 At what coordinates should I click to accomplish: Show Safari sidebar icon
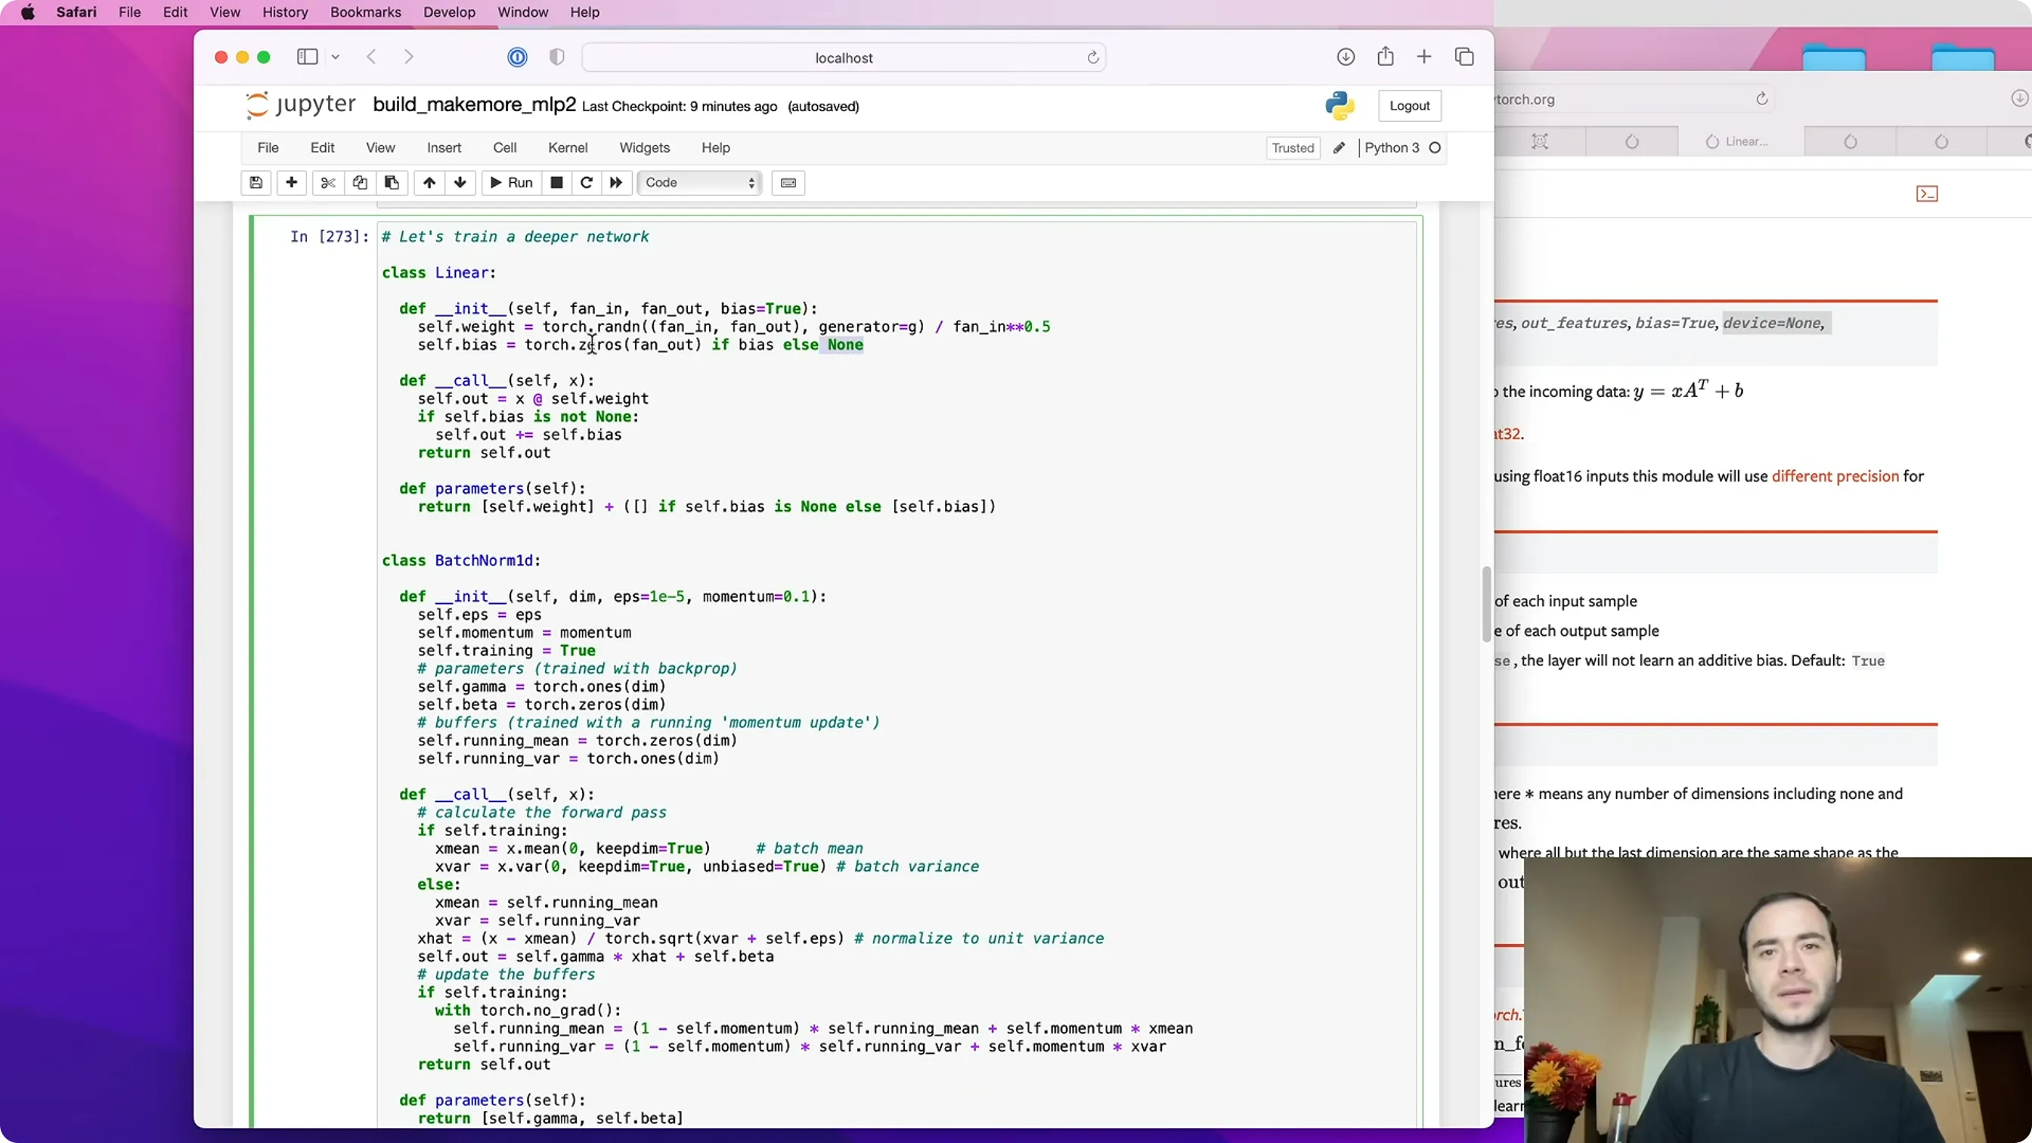click(307, 57)
